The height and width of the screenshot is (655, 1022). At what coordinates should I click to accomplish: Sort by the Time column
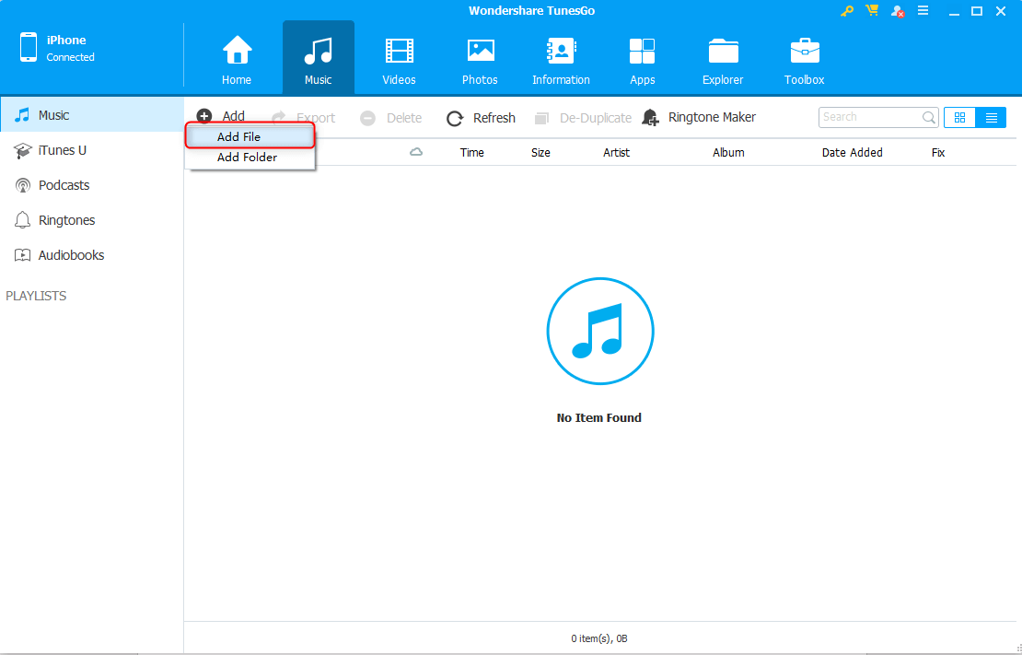click(472, 153)
